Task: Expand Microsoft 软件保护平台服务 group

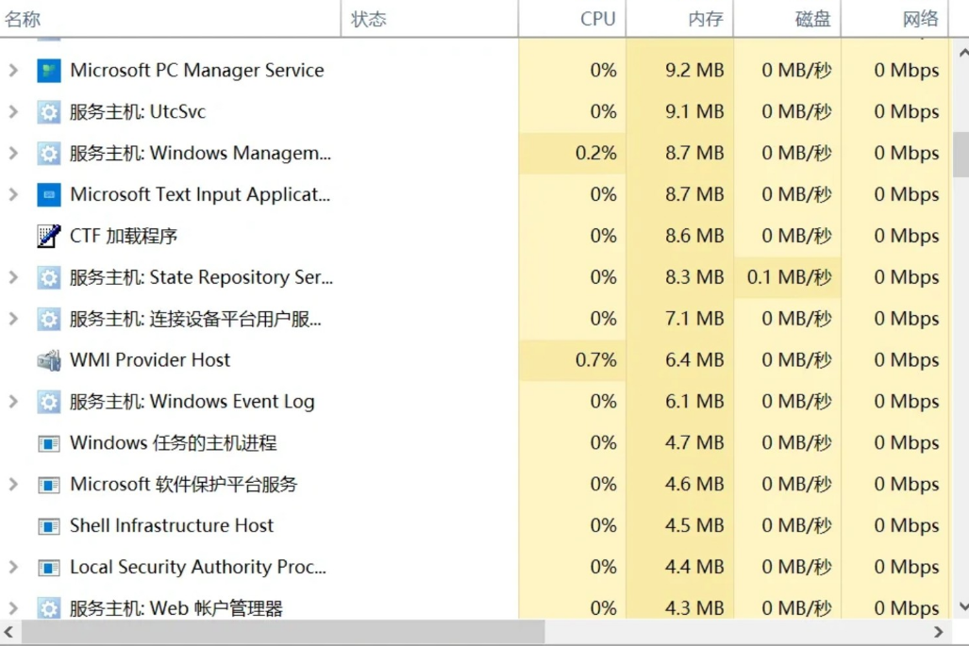Action: pos(13,484)
